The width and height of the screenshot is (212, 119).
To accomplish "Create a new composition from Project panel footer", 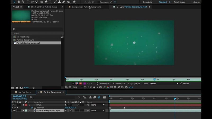I will [21, 88].
